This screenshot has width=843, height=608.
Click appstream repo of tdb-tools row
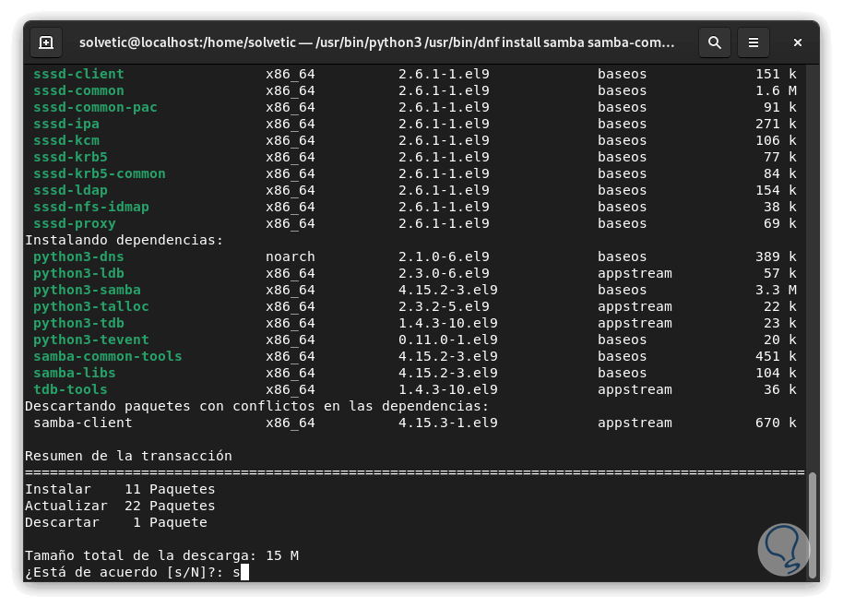(x=635, y=389)
